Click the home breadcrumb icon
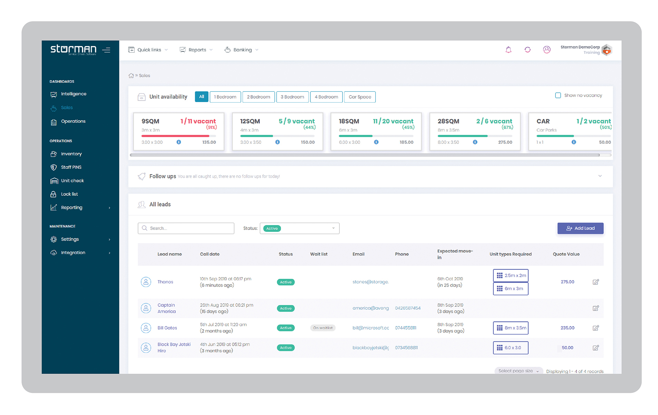 pyautogui.click(x=131, y=75)
